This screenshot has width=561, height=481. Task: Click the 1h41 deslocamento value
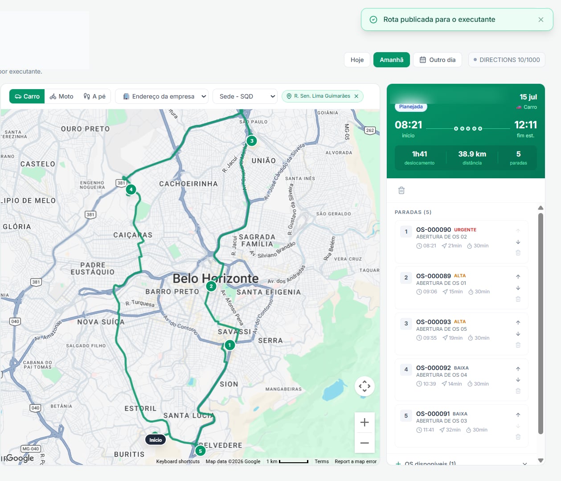[419, 154]
